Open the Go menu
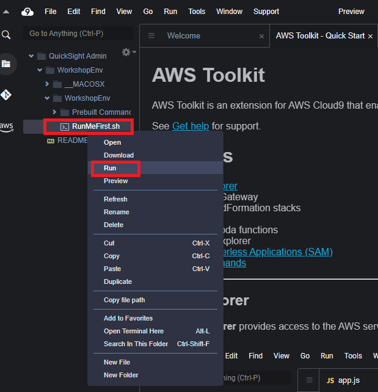The image size is (378, 392). [148, 12]
